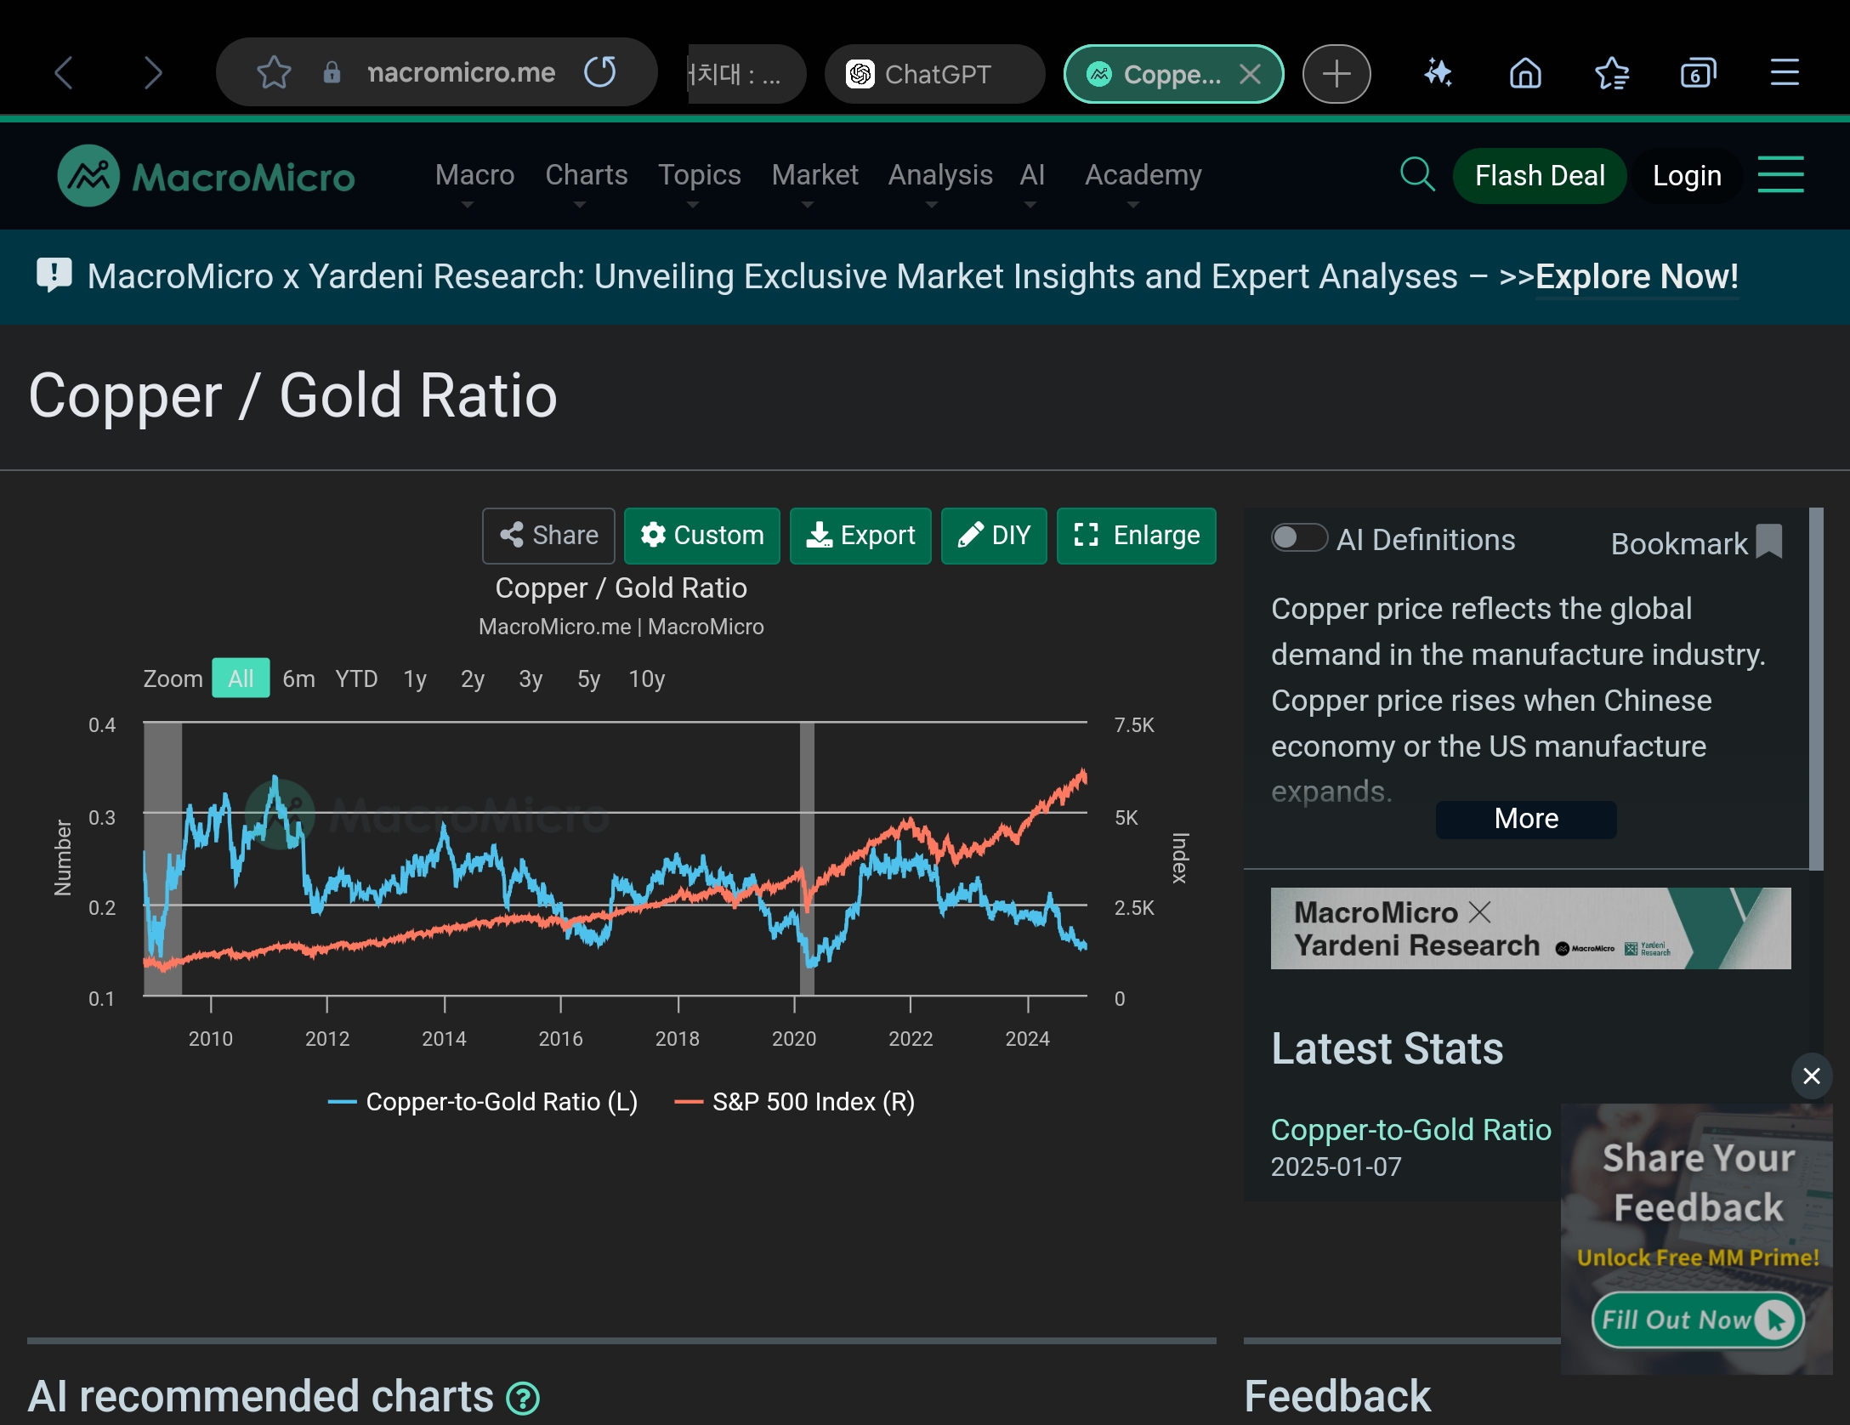This screenshot has width=1850, height=1425.
Task: Expand description with More button
Action: [x=1526, y=819]
